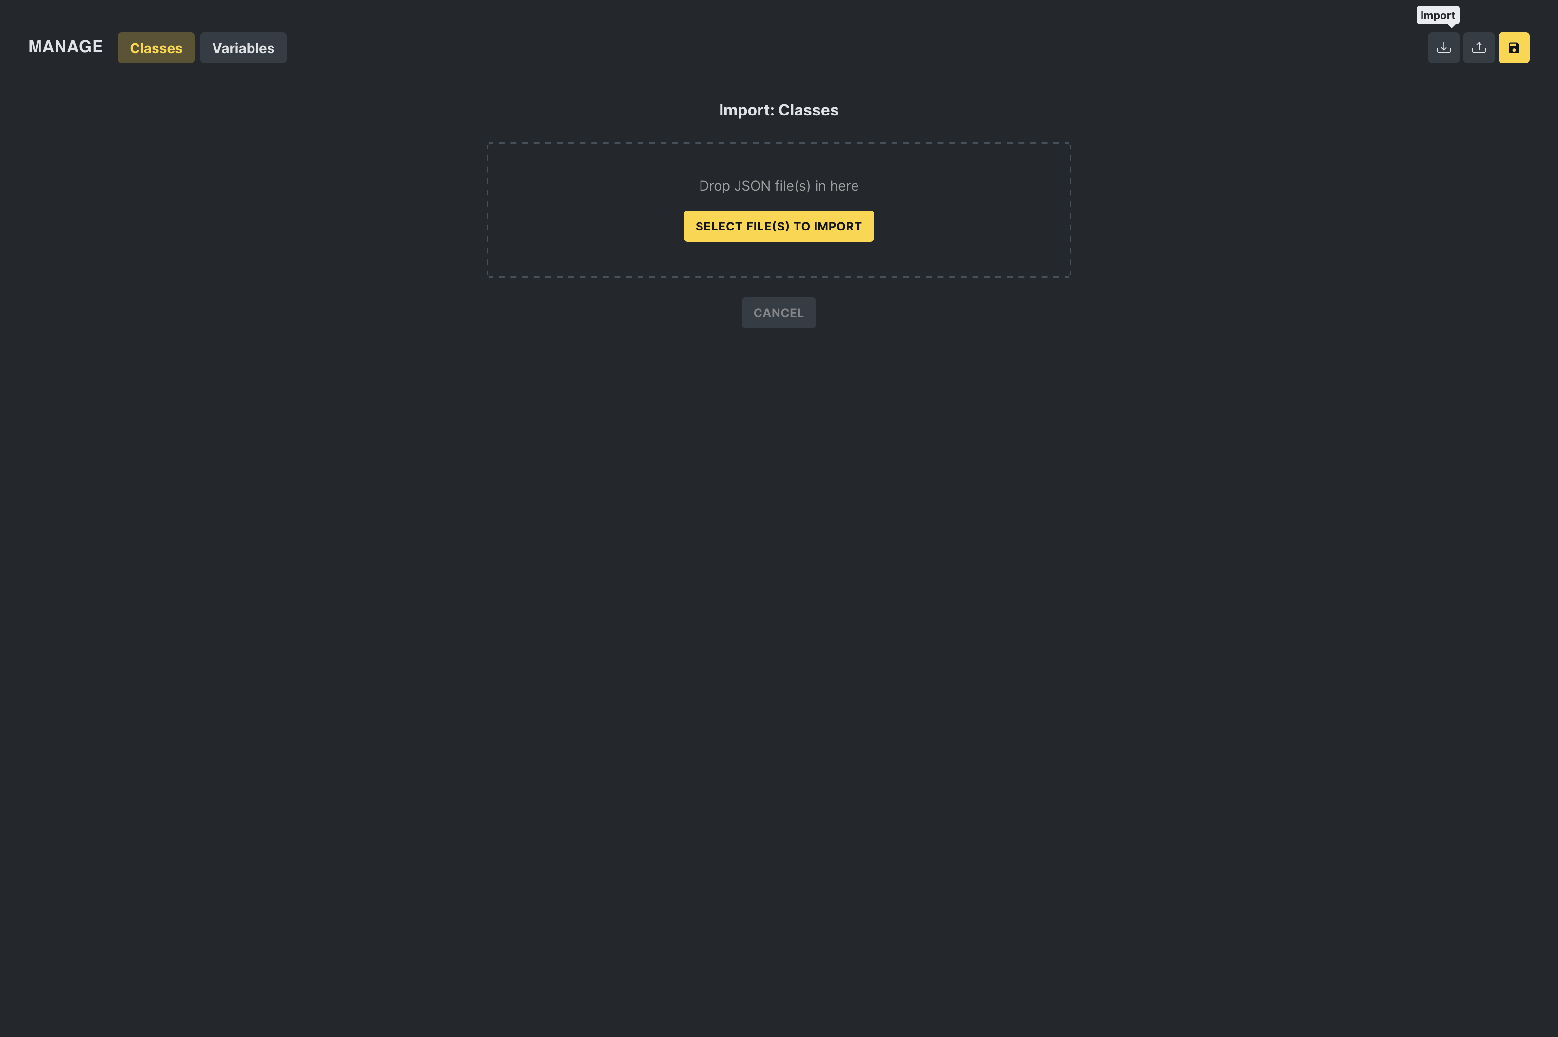Return to the highlighted Classes section
This screenshot has width=1558, height=1037.
pyautogui.click(x=156, y=48)
